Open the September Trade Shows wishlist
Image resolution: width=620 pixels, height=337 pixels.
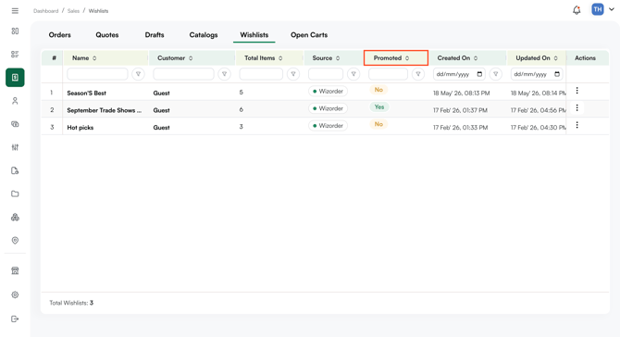click(104, 110)
